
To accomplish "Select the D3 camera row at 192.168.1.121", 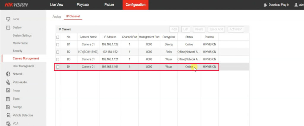I will tap(110, 59).
